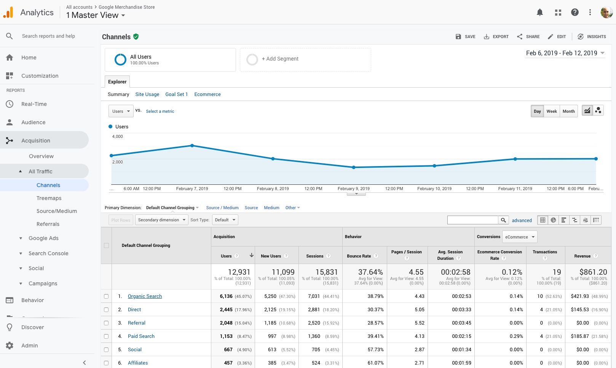The image size is (616, 368).
Task: Check the Social row checkbox
Action: 106,350
